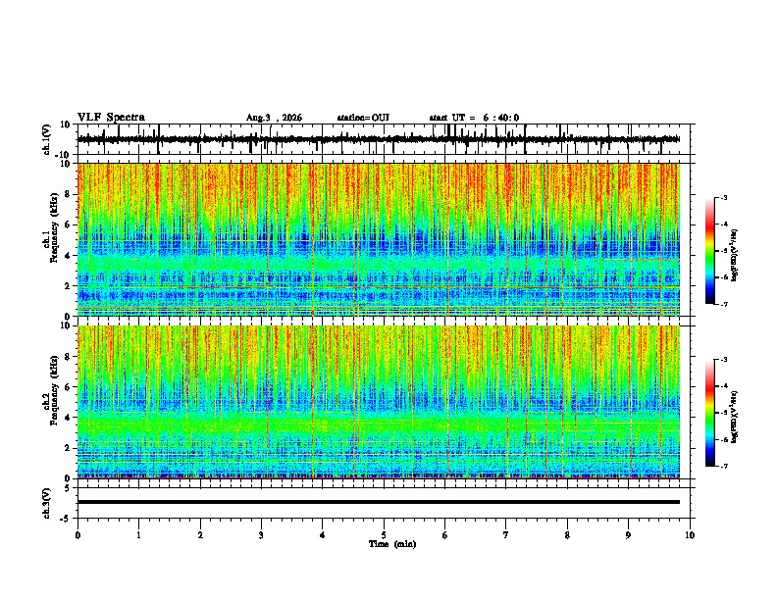Viewport: 777px width, 600px height.
Task: Click the "-7" tick on ch.2 colorbar
Action: pos(724,466)
